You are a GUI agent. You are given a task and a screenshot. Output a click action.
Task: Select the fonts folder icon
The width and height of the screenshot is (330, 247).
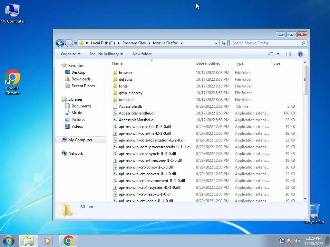click(x=115, y=86)
